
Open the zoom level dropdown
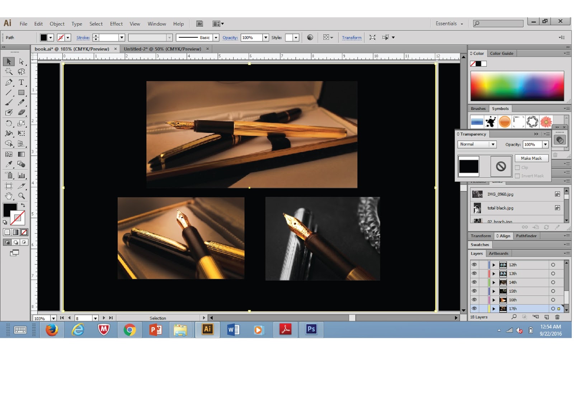(x=53, y=318)
